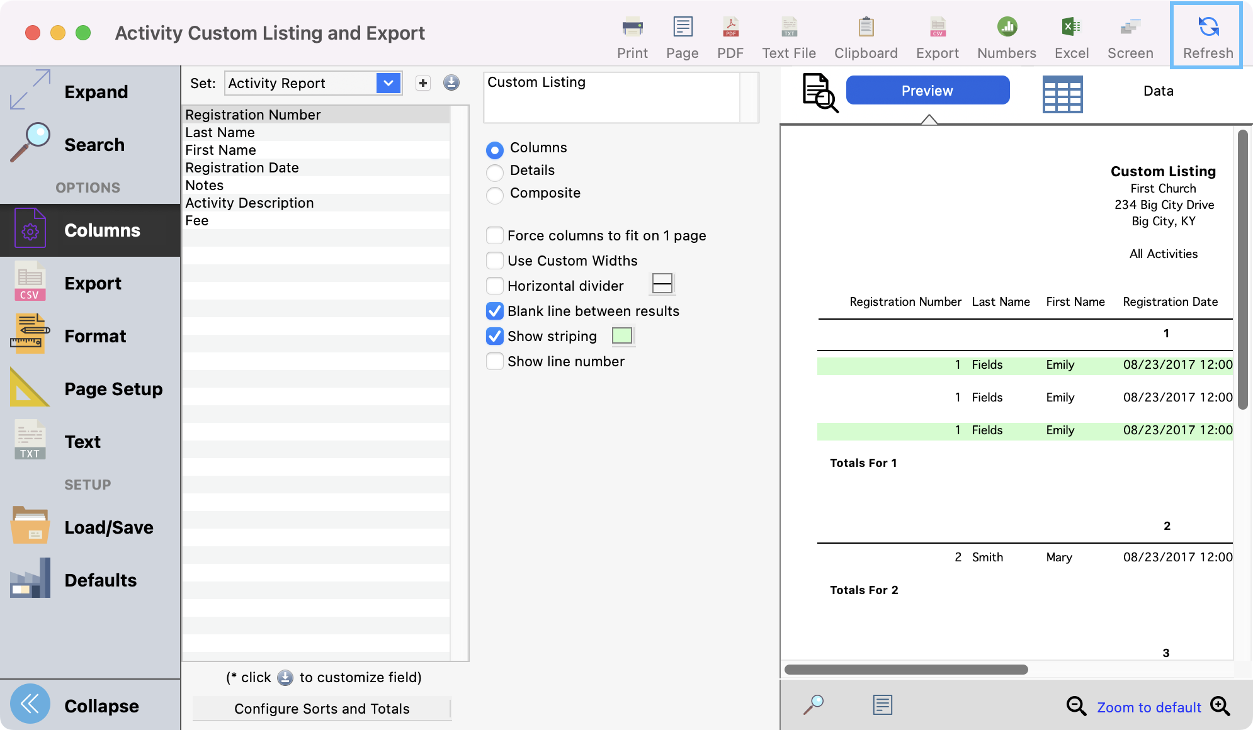Open the Format options section
This screenshot has width=1253, height=730.
(x=94, y=336)
